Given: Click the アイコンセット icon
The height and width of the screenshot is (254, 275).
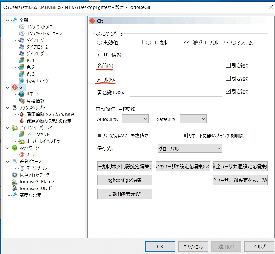Looking at the screenshot, I should pyautogui.click(x=21, y=134).
